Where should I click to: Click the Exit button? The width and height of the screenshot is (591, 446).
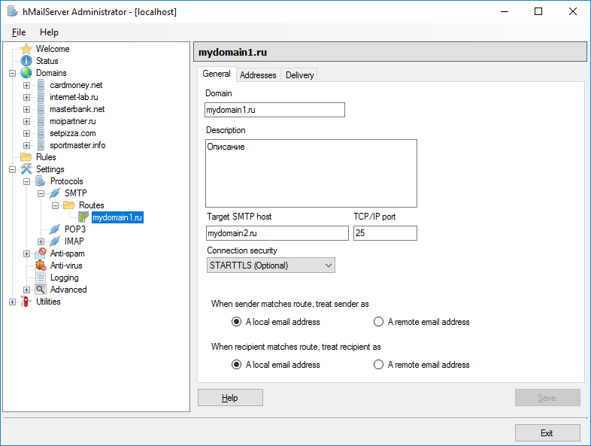pyautogui.click(x=547, y=432)
